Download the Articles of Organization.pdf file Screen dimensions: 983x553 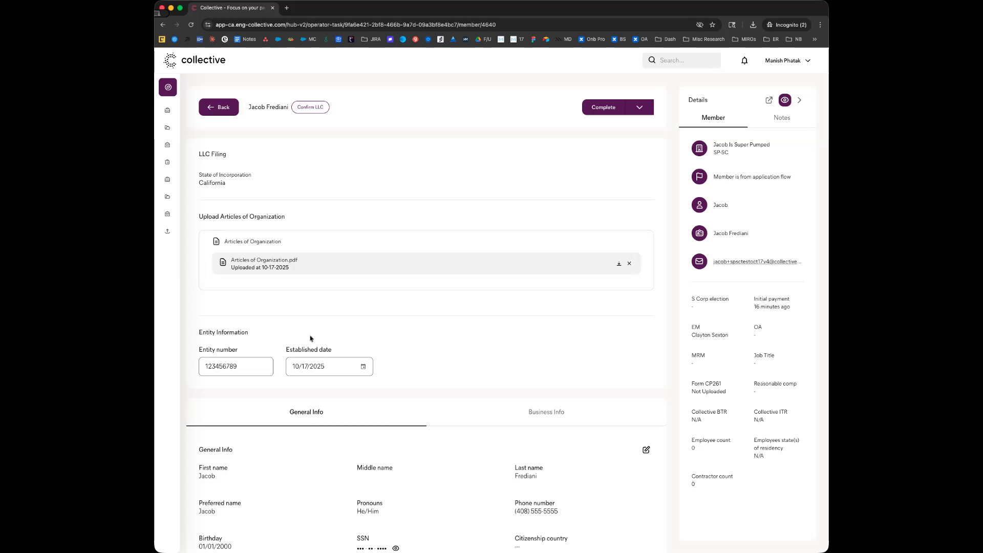[x=619, y=264]
